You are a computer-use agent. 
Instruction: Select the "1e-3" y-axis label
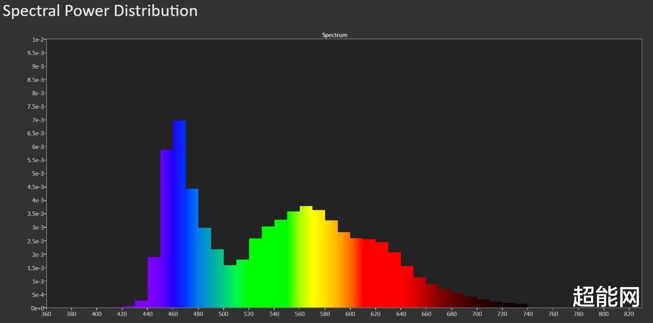[38, 281]
